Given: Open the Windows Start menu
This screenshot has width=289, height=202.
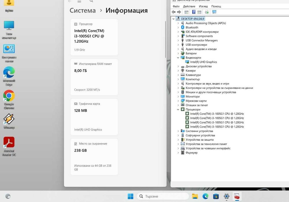Looking at the screenshot, I should coord(131,196).
